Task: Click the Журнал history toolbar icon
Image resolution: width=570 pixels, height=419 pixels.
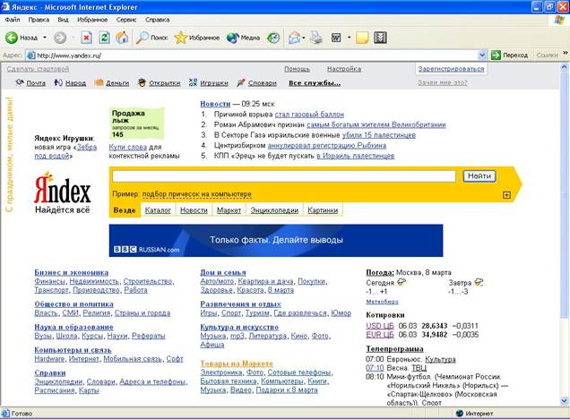Action: 272,38
